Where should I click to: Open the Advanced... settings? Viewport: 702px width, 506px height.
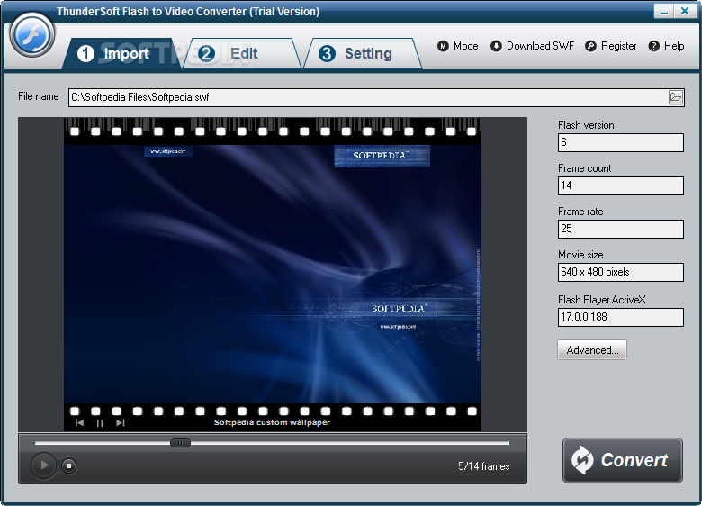[x=592, y=349]
